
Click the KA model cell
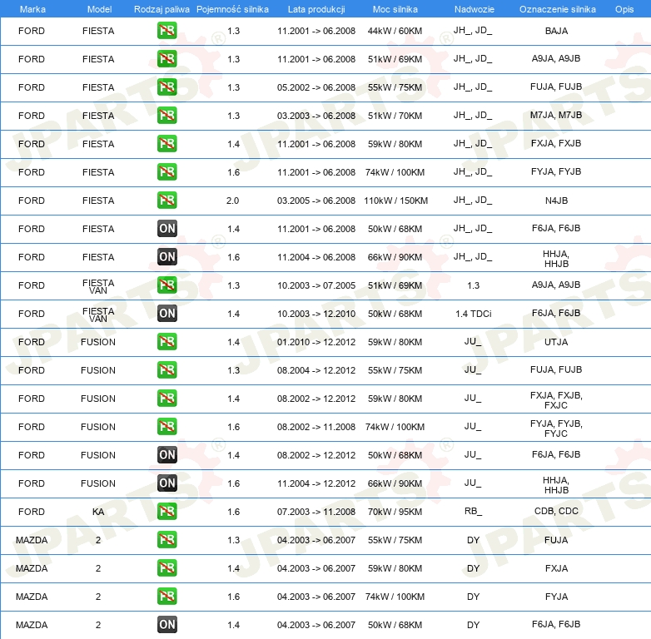coord(98,512)
